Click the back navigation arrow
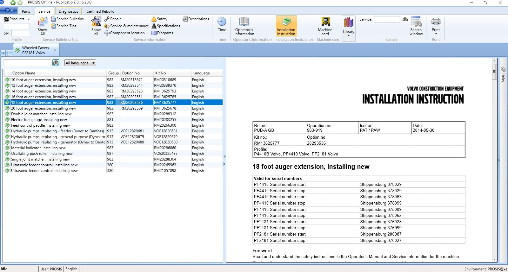The width and height of the screenshot is (508, 272). 13,3
